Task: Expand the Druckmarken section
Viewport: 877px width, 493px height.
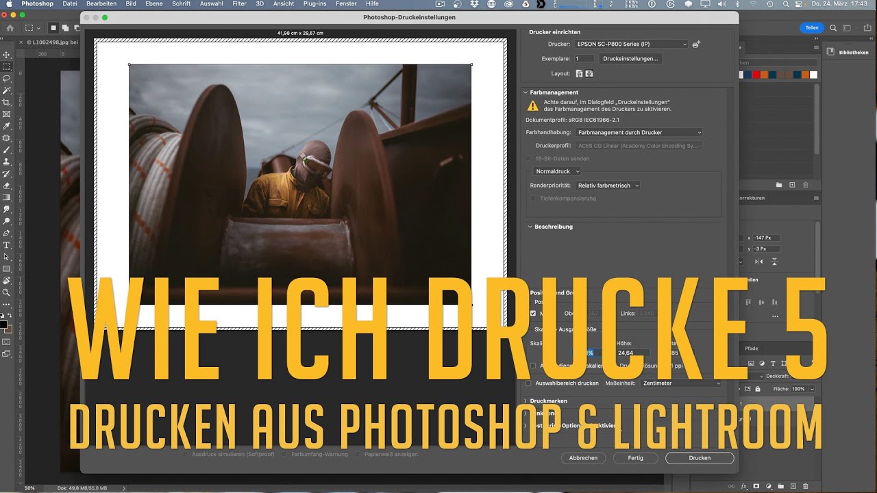Action: [x=526, y=401]
